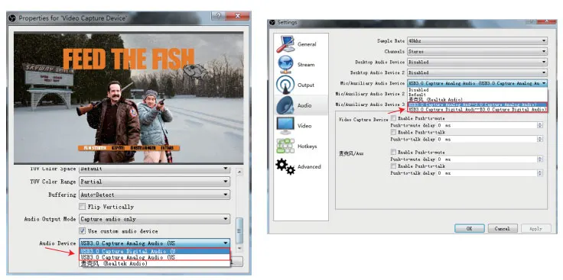Adjust 麦克风/Aux push-to-talk delay spinner

pyautogui.click(x=539, y=173)
